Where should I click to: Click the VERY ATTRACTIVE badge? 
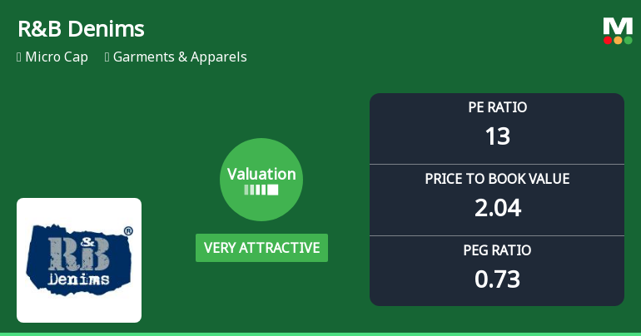point(261,248)
